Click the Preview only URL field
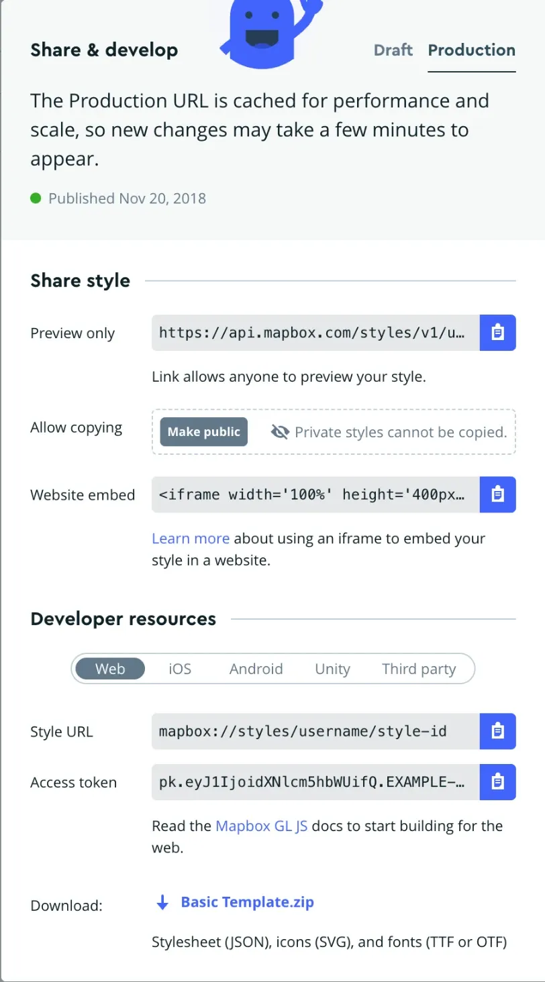 click(x=315, y=333)
